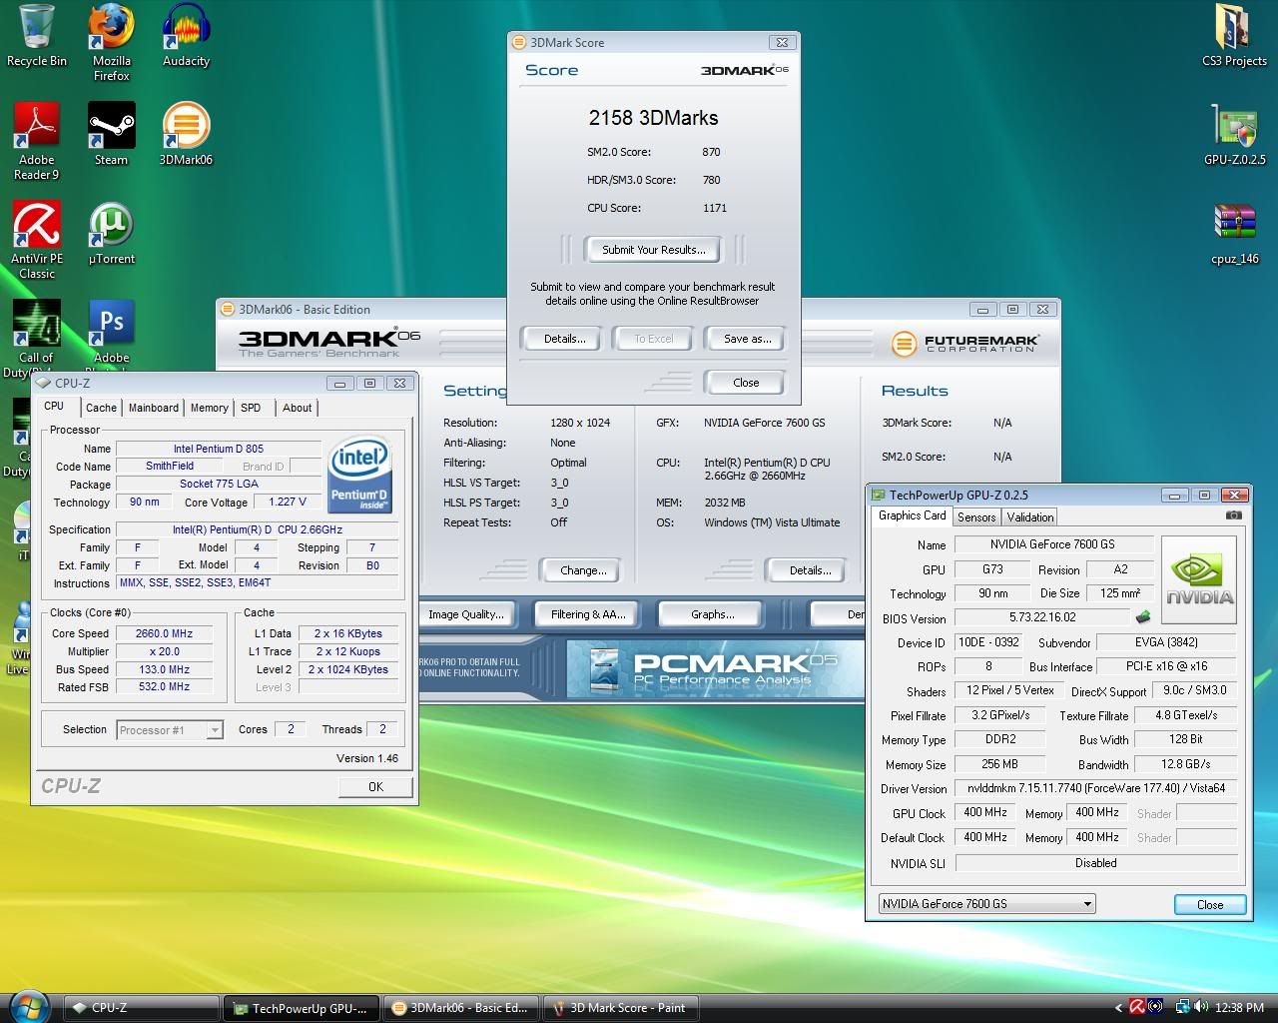Click the 2158 3DMarks score text
The width and height of the screenshot is (1278, 1023).
click(x=653, y=118)
